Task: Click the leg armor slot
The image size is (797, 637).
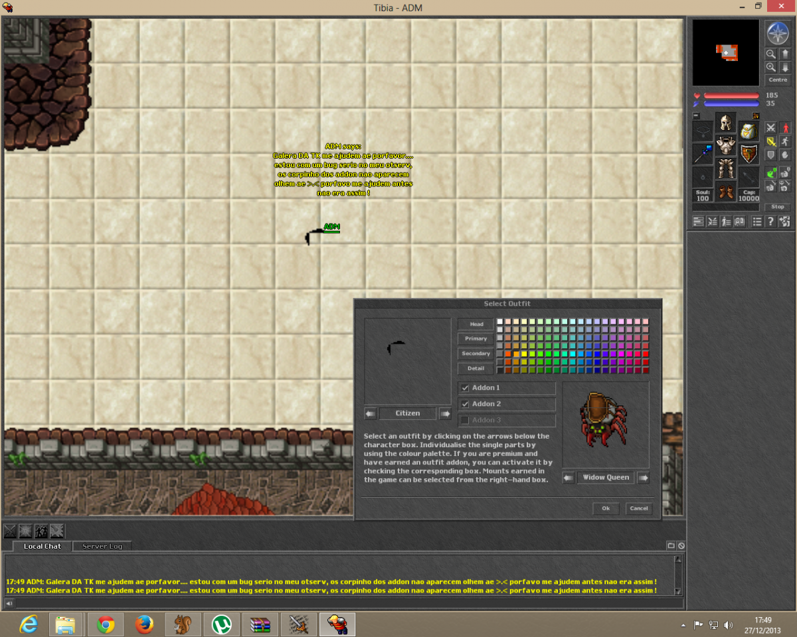Action: (726, 169)
